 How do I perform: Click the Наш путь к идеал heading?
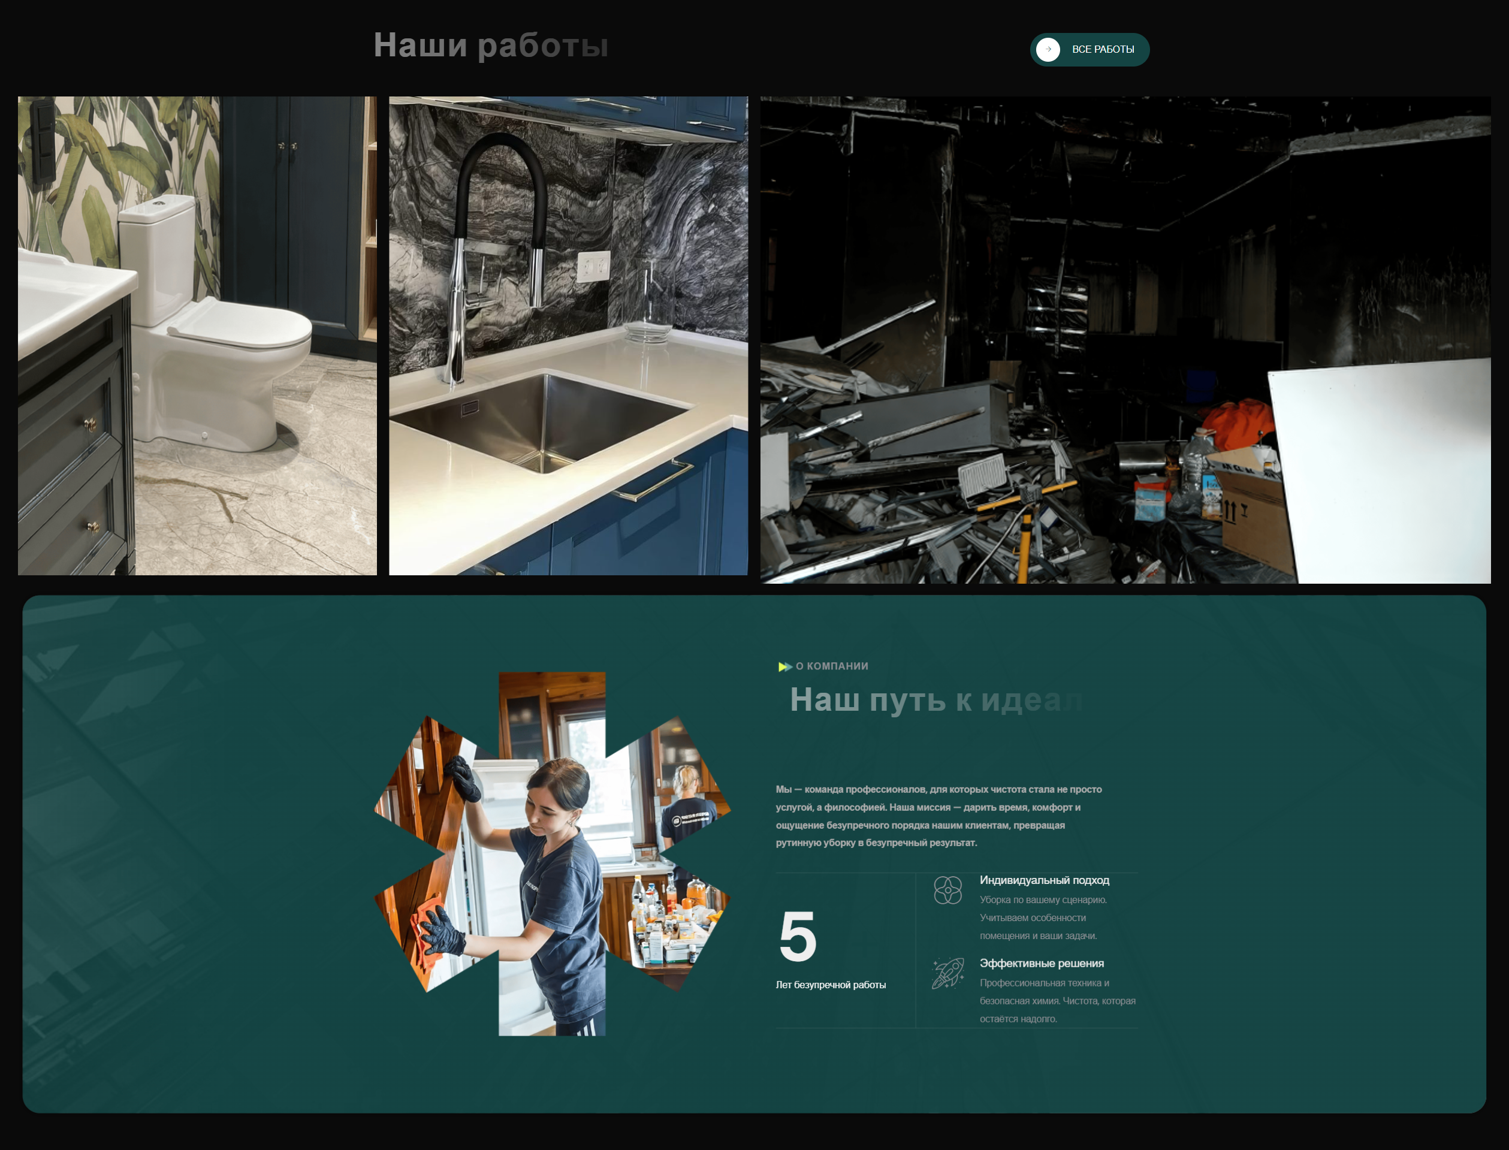coord(935,699)
